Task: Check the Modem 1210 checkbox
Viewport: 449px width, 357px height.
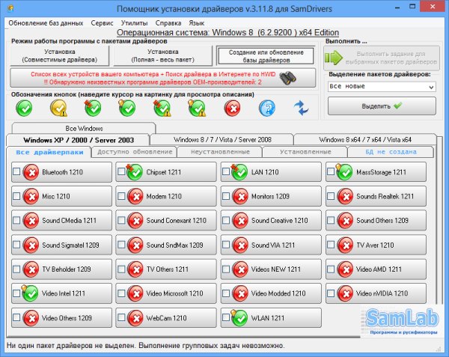Action: pyautogui.click(x=121, y=197)
